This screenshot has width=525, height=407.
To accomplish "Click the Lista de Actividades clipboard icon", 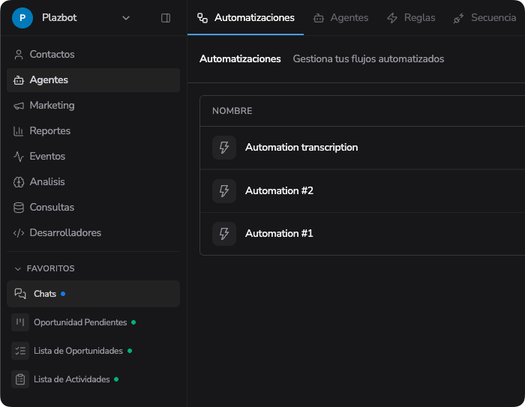I will pyautogui.click(x=20, y=379).
